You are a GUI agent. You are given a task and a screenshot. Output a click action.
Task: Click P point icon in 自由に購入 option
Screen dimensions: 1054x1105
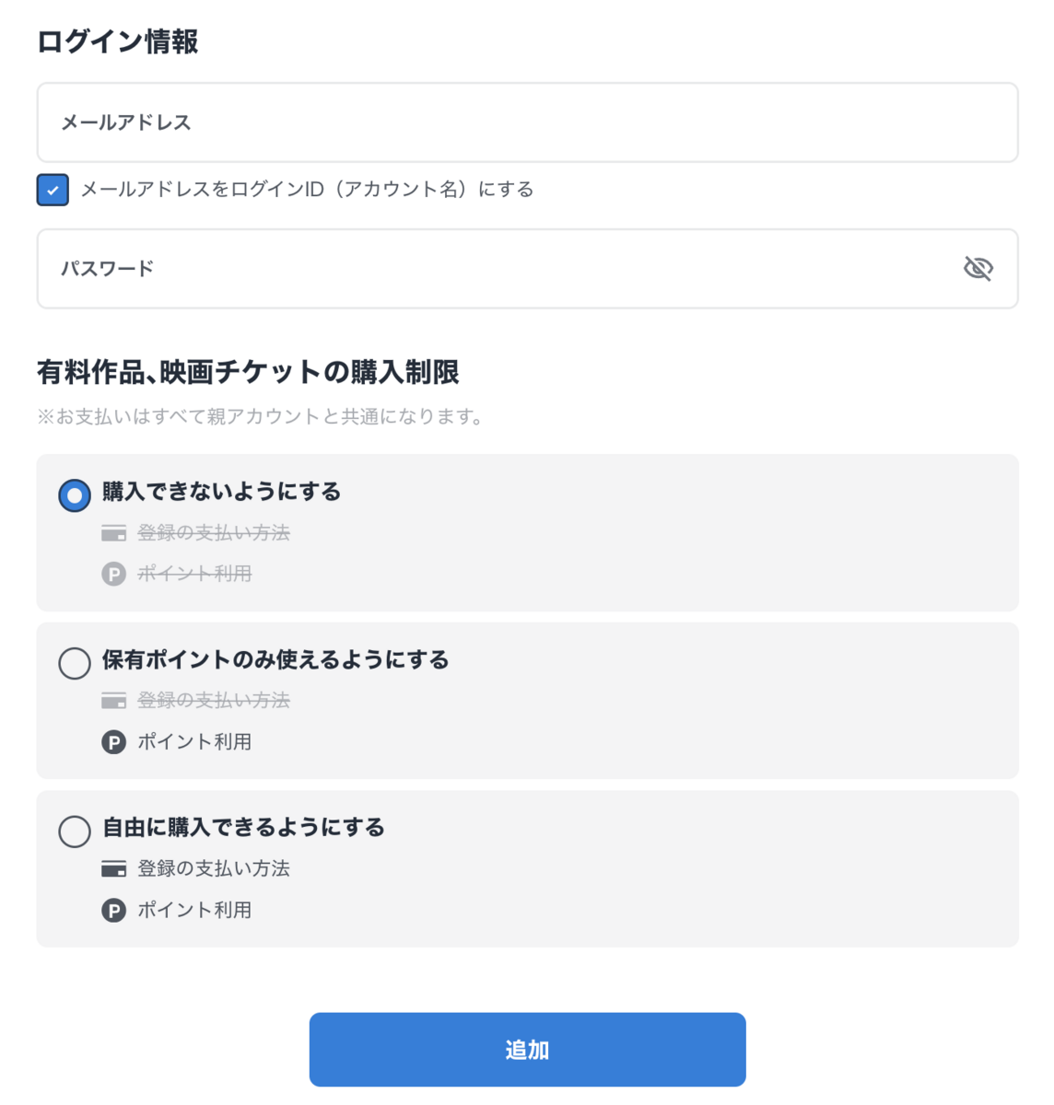(x=113, y=911)
